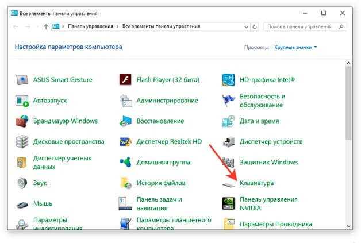The image size is (361, 243).
Task: Open the Диспетчер учетных данных icon
Action: (22, 163)
